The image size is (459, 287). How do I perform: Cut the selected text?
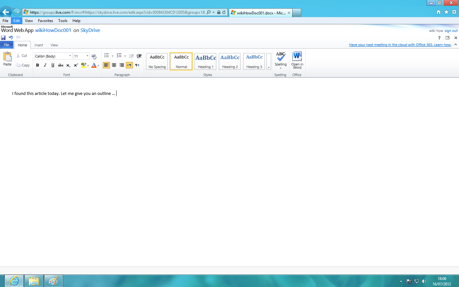click(22, 56)
